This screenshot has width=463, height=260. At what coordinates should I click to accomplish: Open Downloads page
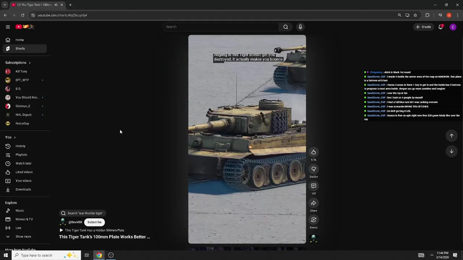tap(25, 189)
